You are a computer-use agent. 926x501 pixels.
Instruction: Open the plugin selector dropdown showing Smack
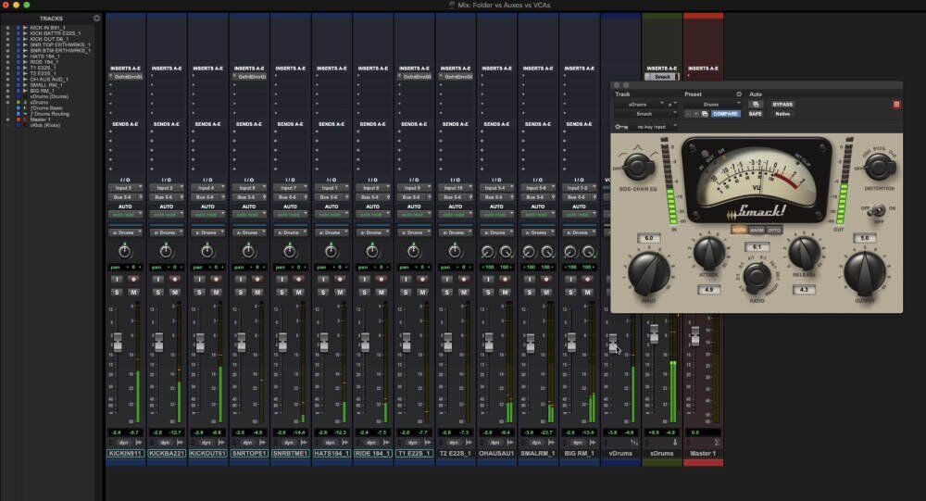coord(645,114)
